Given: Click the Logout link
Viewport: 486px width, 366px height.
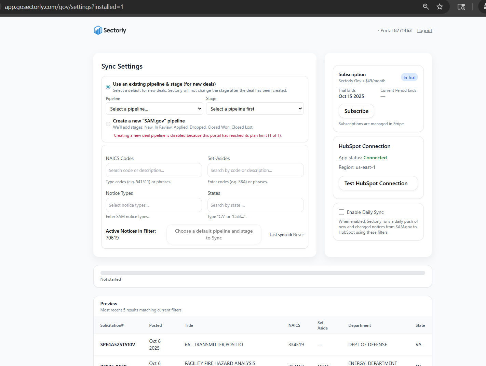Looking at the screenshot, I should click(424, 30).
